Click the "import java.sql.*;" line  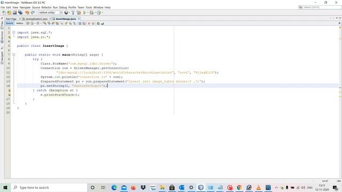tap(34, 33)
